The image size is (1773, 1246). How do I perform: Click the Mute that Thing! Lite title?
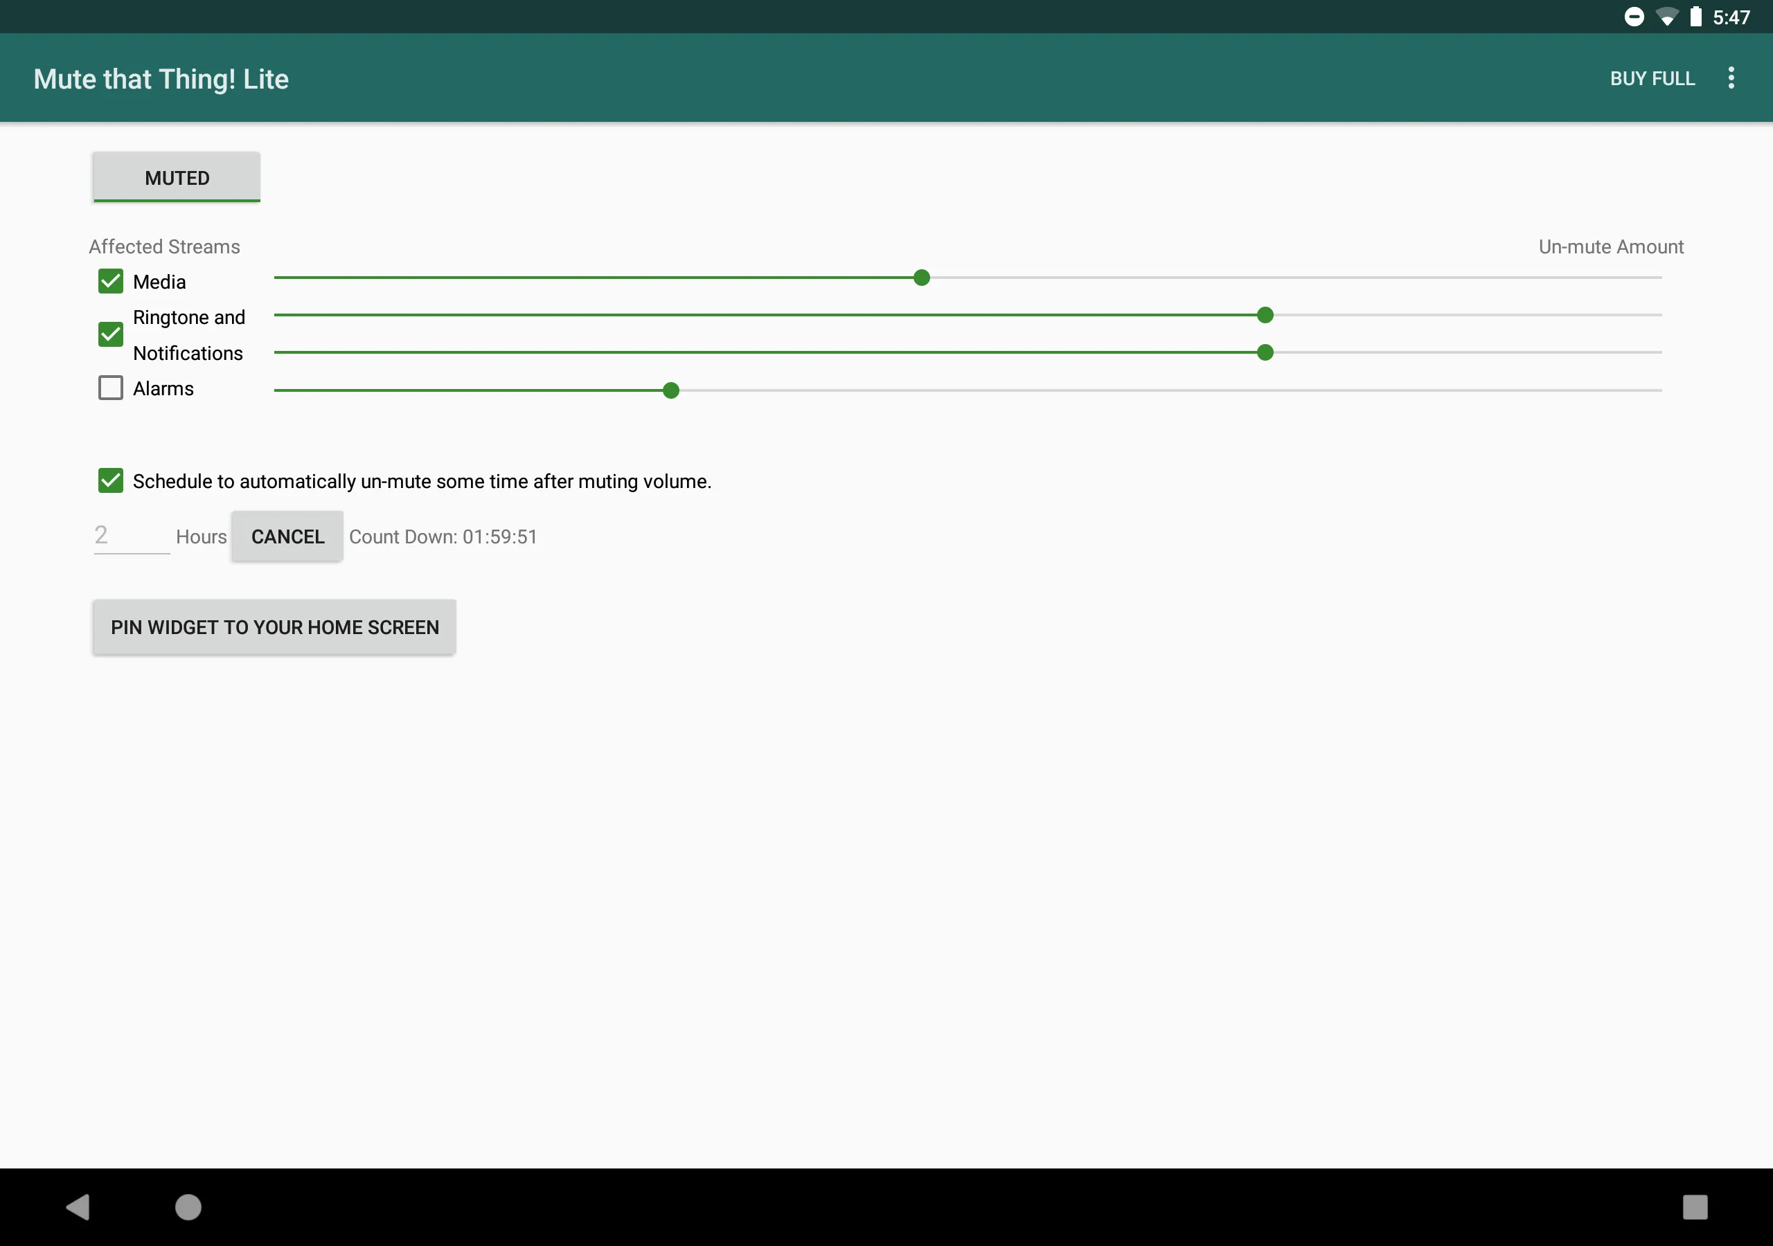161,79
